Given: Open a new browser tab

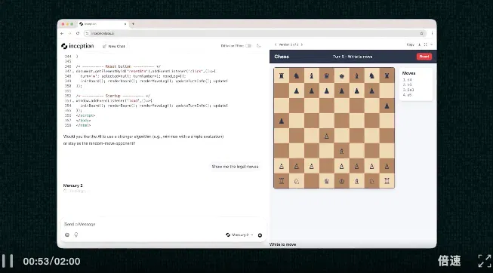Looking at the screenshot, I should coord(133,24).
